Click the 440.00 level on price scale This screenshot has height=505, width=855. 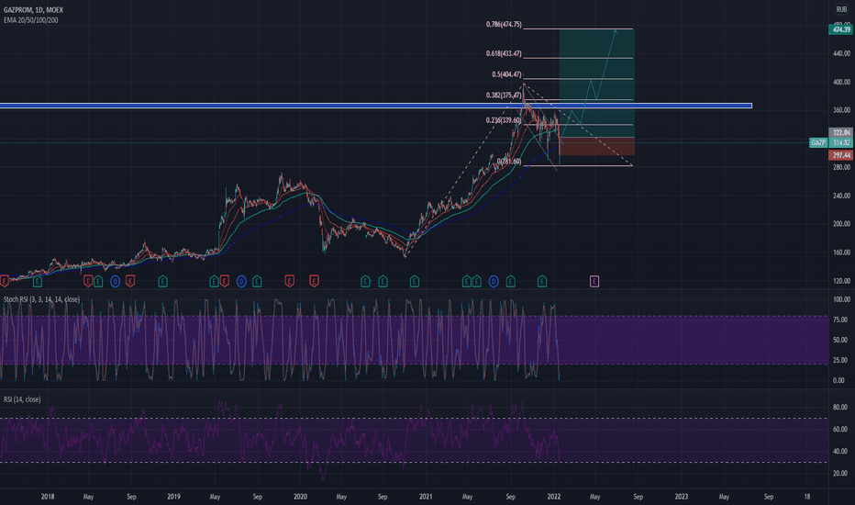(x=841, y=53)
